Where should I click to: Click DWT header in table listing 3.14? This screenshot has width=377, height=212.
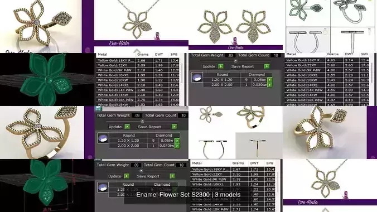coord(349,54)
